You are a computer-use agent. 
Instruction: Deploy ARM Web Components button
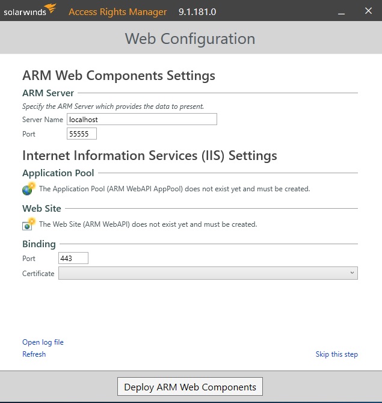pos(190,387)
